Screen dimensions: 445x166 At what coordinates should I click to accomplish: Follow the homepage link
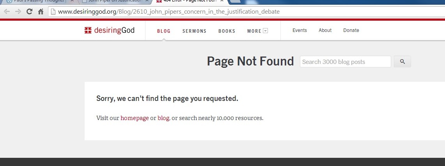(135, 118)
